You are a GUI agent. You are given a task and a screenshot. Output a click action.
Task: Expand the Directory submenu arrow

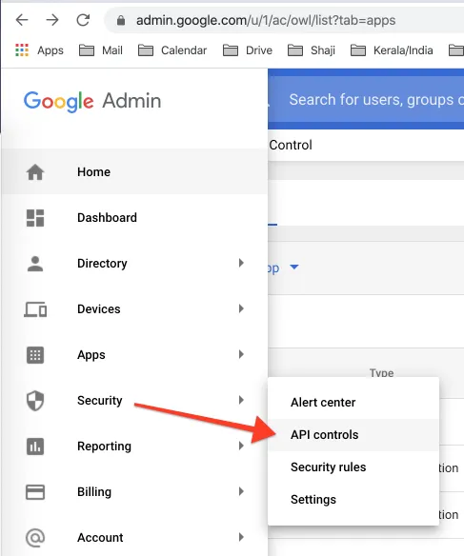point(241,263)
